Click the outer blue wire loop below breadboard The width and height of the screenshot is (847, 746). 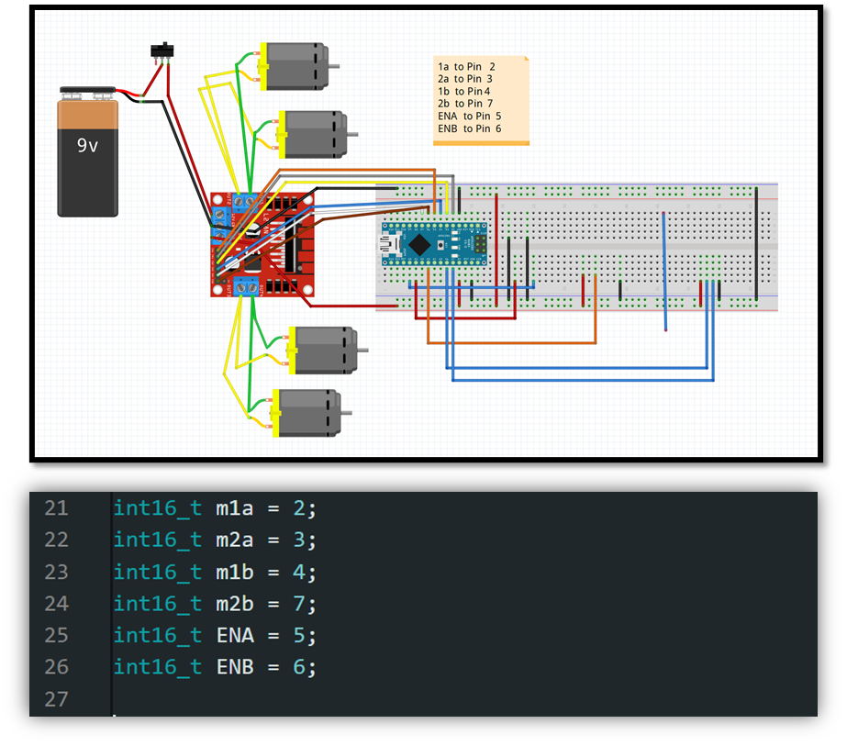pos(583,380)
